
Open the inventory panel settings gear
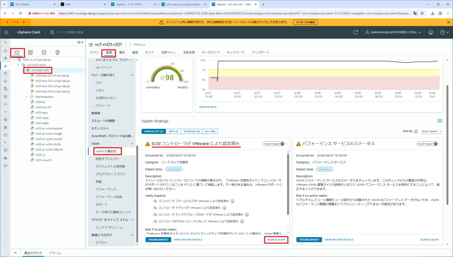[x=79, y=42]
